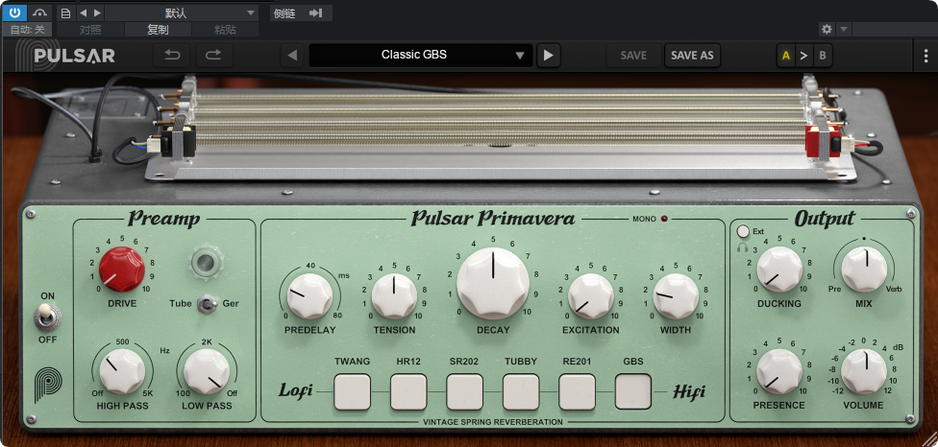This screenshot has width=938, height=447.
Task: Click the Pulsar P emblem on panel
Action: pyautogui.click(x=48, y=384)
